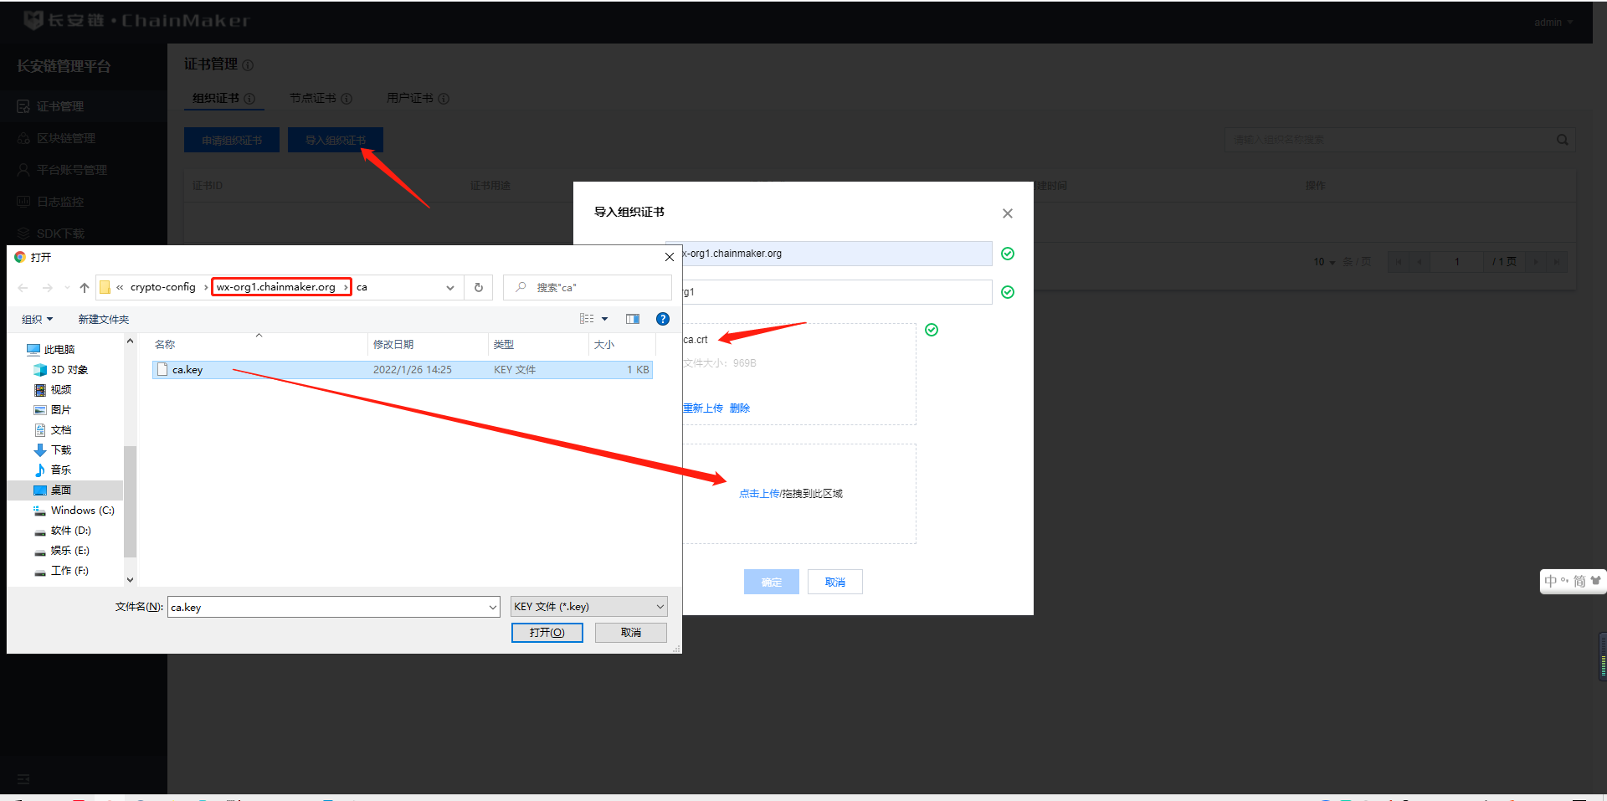Open the 3D 对象 folder
Image resolution: width=1607 pixels, height=801 pixels.
(69, 370)
